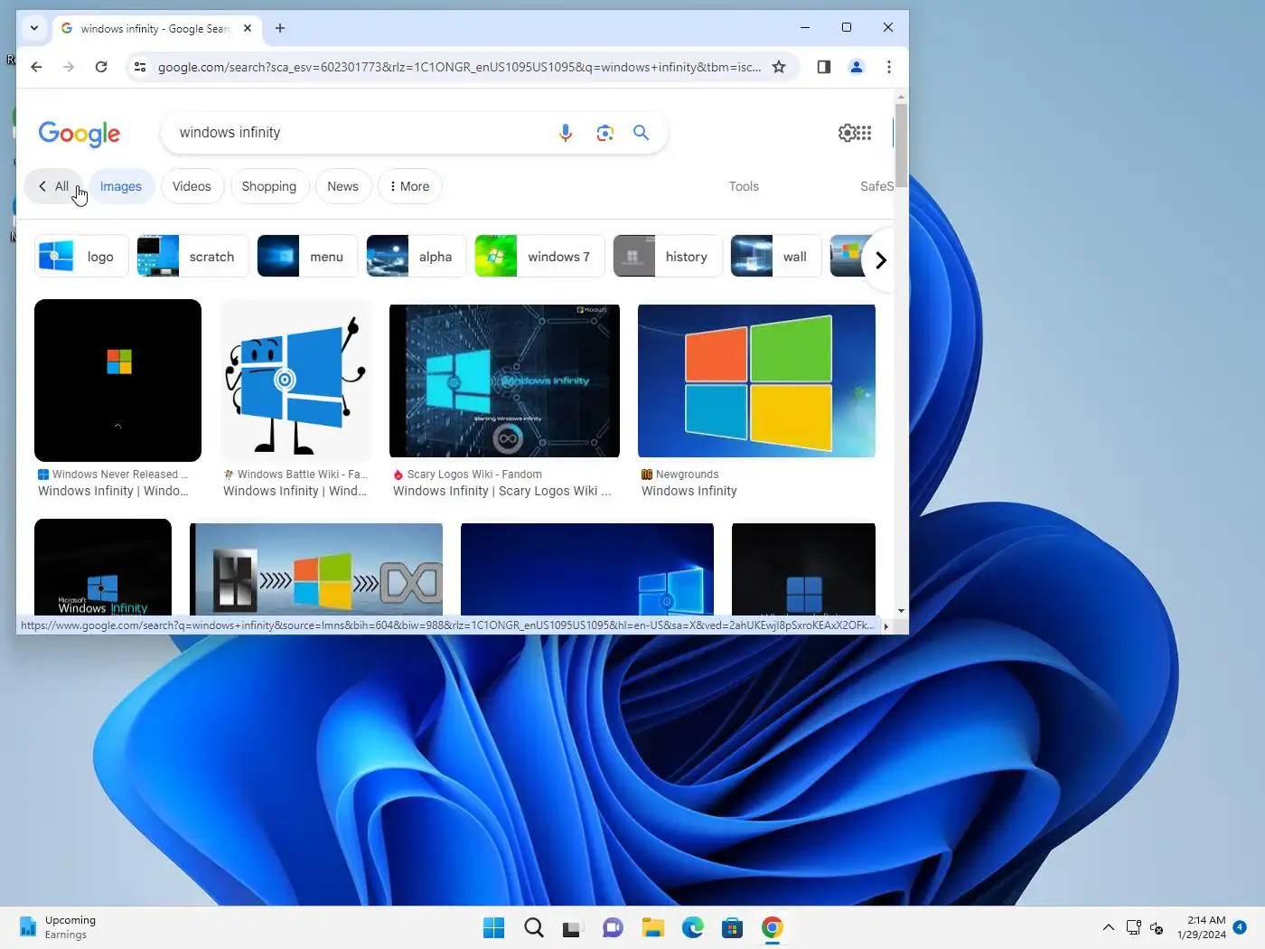Screen dimensions: 1265x949
Task: Open the SafeSearch setting
Action: pyautogui.click(x=876, y=186)
